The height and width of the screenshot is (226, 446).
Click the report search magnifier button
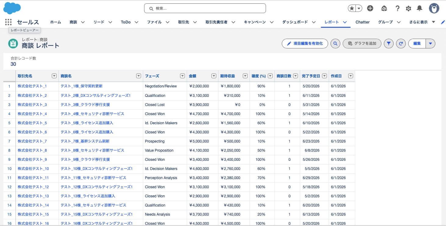point(335,44)
